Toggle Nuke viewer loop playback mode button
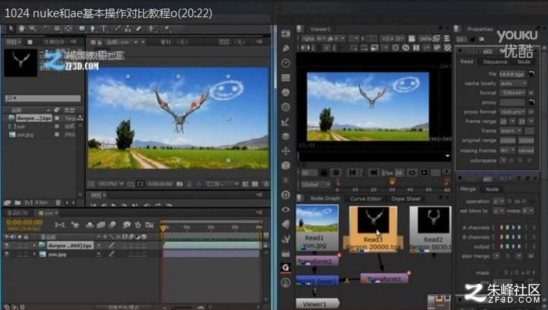The image size is (548, 310). click(x=412, y=172)
